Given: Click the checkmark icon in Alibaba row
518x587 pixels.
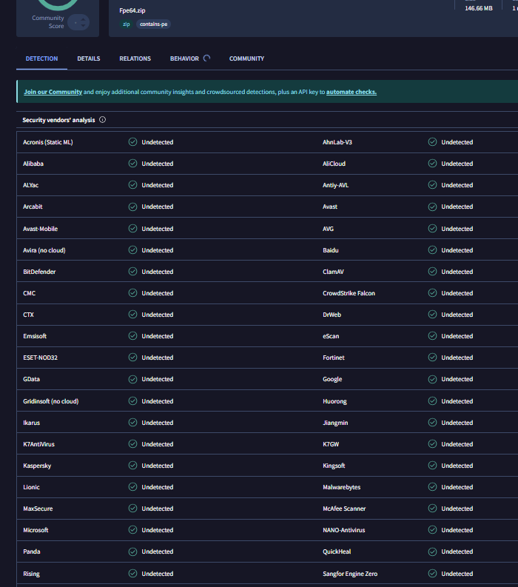Looking at the screenshot, I should (x=133, y=164).
